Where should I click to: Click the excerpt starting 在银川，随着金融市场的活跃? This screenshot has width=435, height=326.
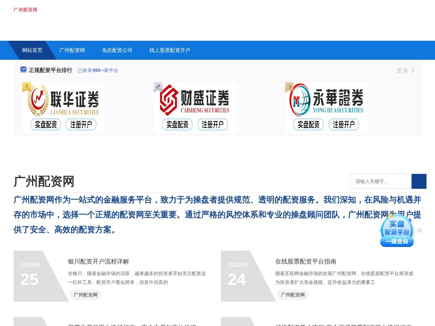[137, 278]
